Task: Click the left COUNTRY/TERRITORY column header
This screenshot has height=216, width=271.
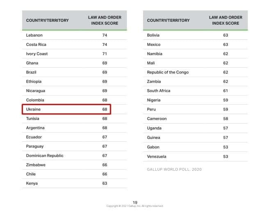Action: pyautogui.click(x=47, y=20)
